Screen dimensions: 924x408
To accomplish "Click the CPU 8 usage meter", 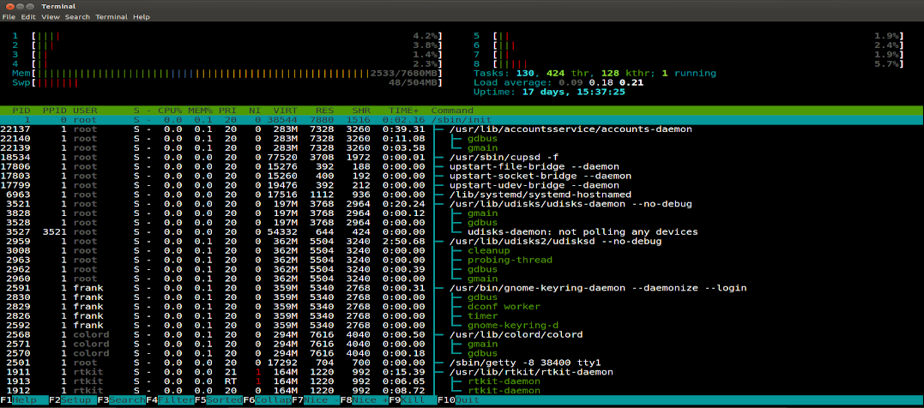I will (x=688, y=64).
